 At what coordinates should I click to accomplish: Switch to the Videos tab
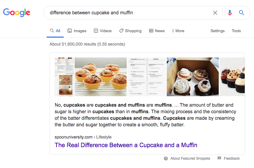[x=102, y=31]
